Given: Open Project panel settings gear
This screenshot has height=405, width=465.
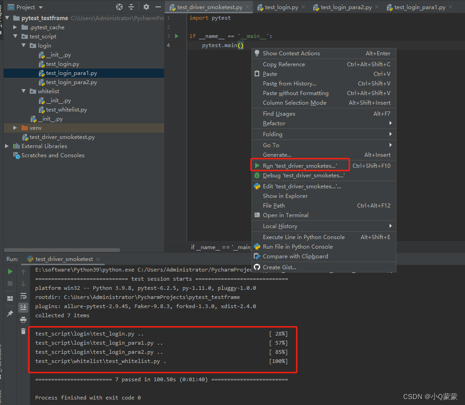Looking at the screenshot, I should tap(146, 7).
